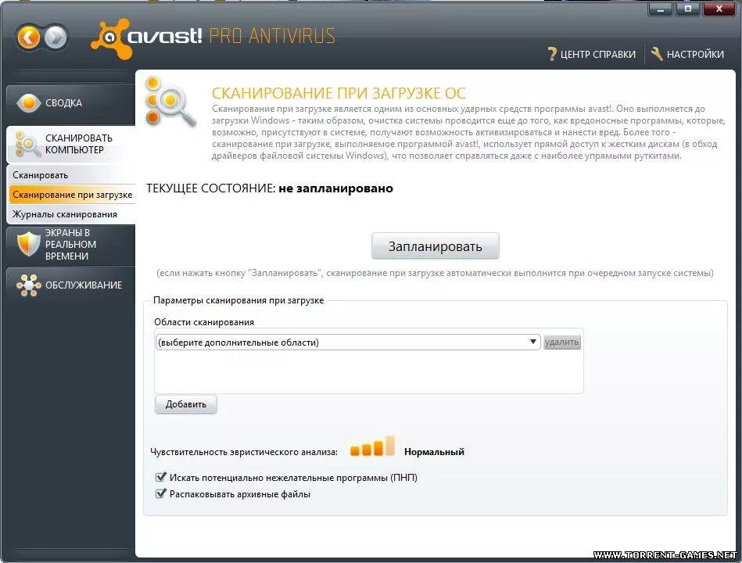This screenshot has width=742, height=563.
Task: Click the Сводка orange orb icon
Action: point(28,102)
